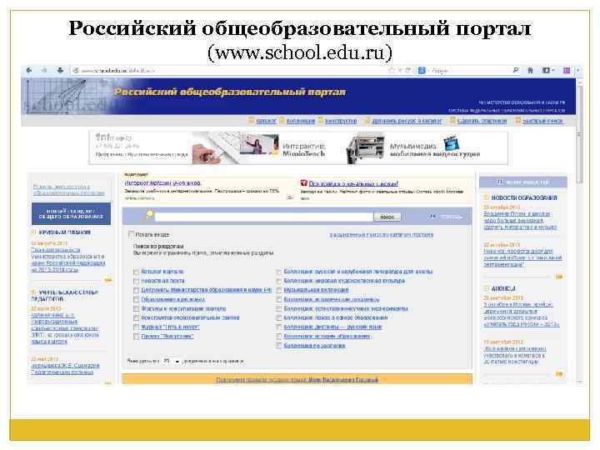Click the browser Forward arrow button

(44, 70)
